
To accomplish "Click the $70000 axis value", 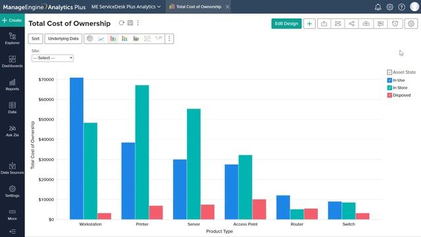I will pyautogui.click(x=46, y=80).
